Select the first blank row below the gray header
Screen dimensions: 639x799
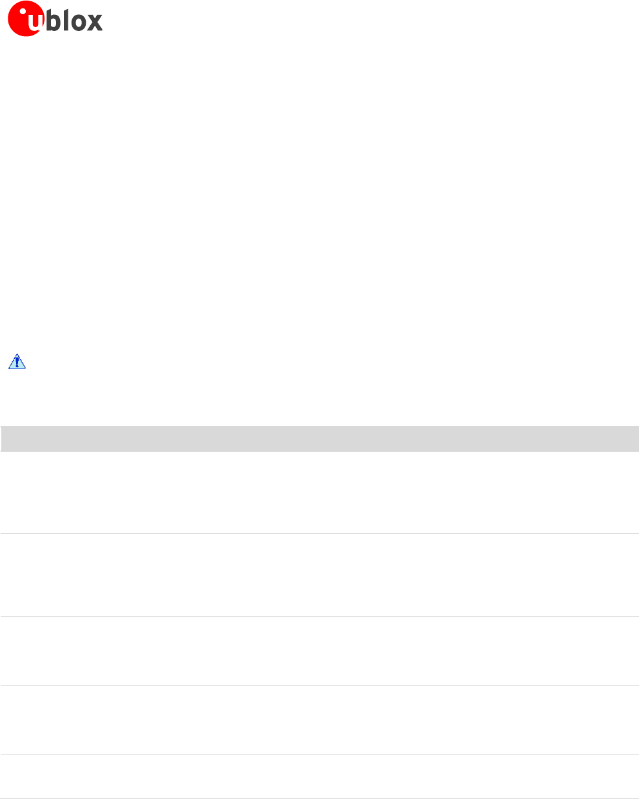tap(319, 492)
